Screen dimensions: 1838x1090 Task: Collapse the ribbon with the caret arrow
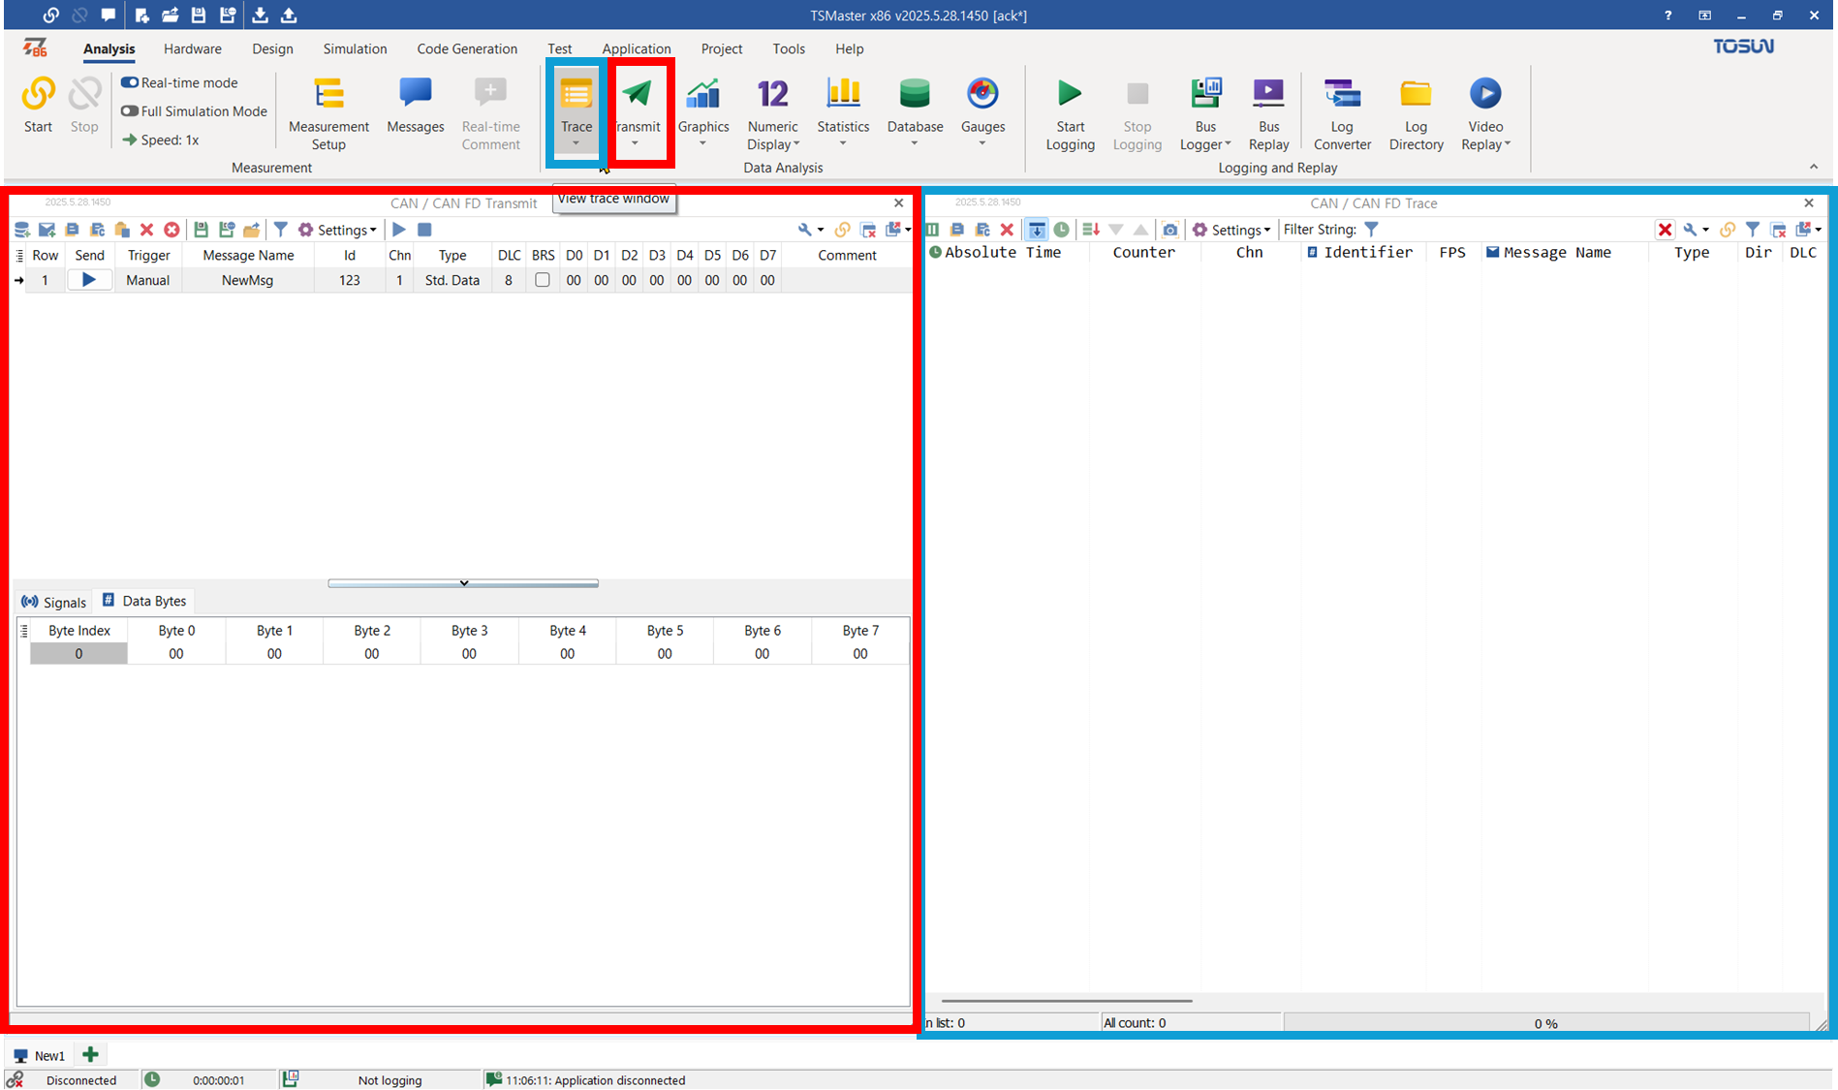(x=1814, y=167)
